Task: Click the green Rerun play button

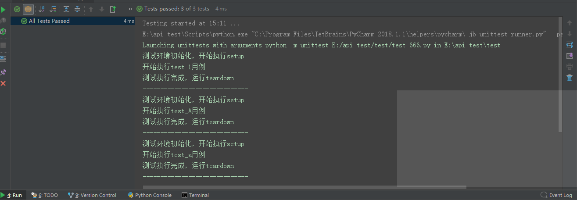Action: pos(3,9)
